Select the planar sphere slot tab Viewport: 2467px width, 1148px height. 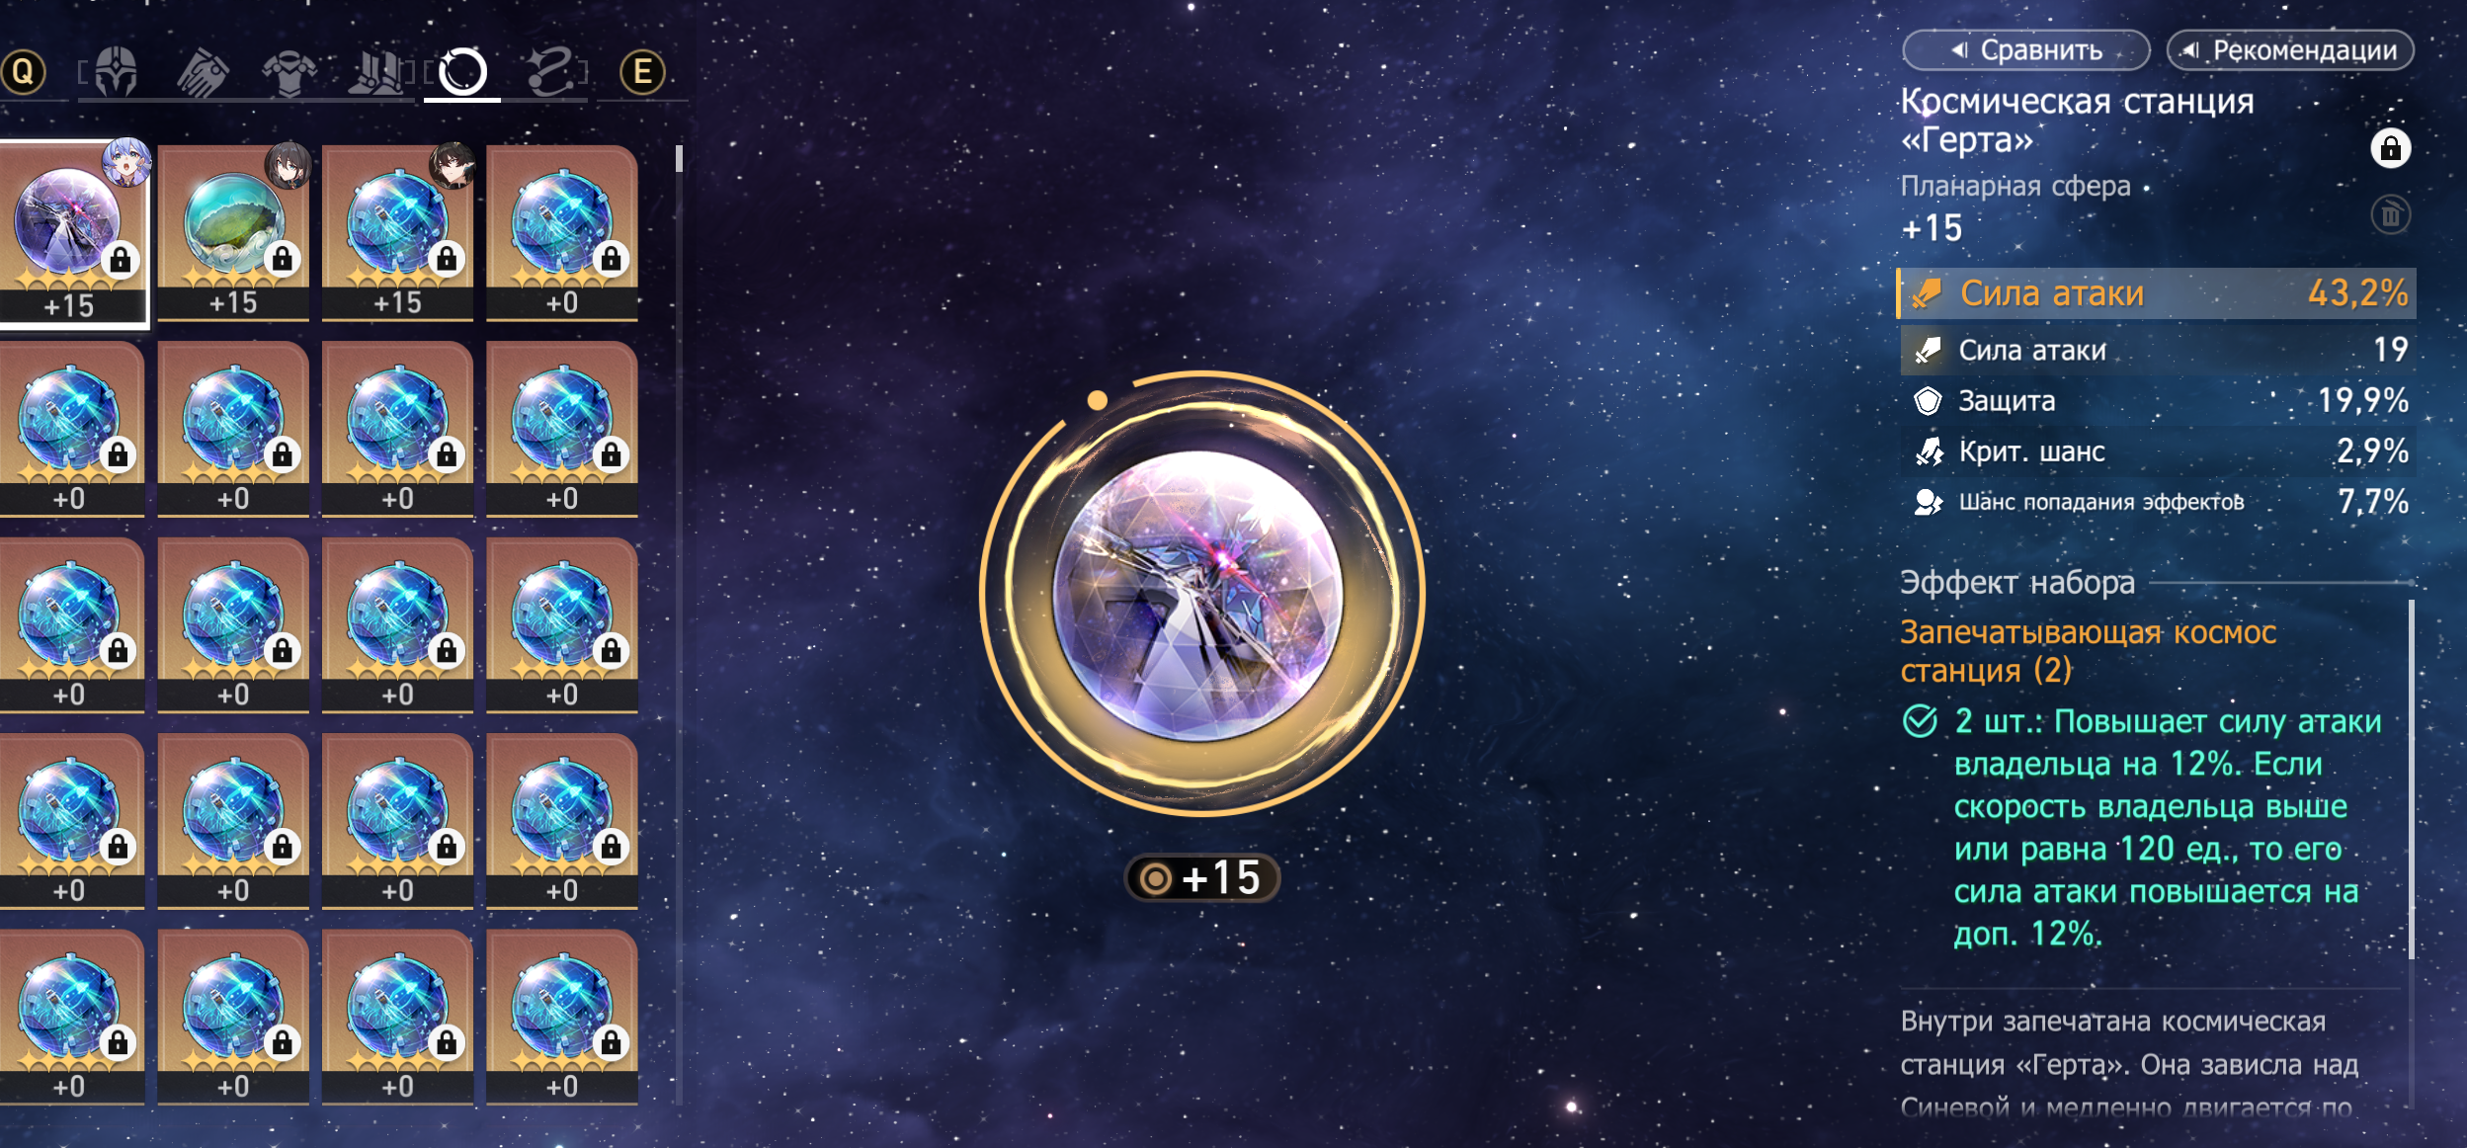(x=462, y=72)
